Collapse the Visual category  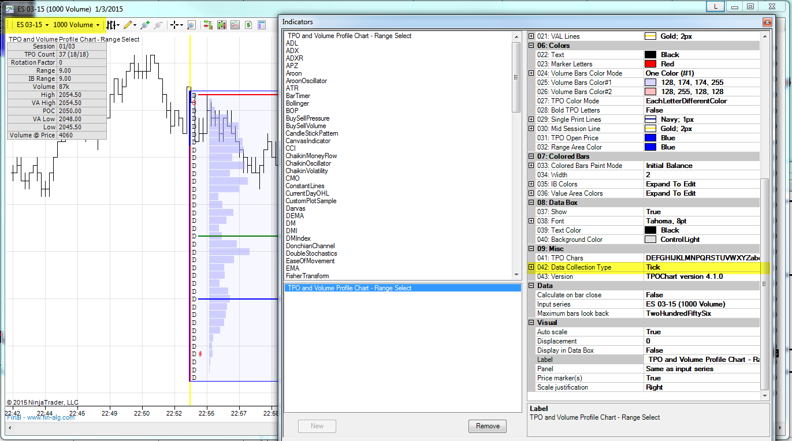[531, 323]
